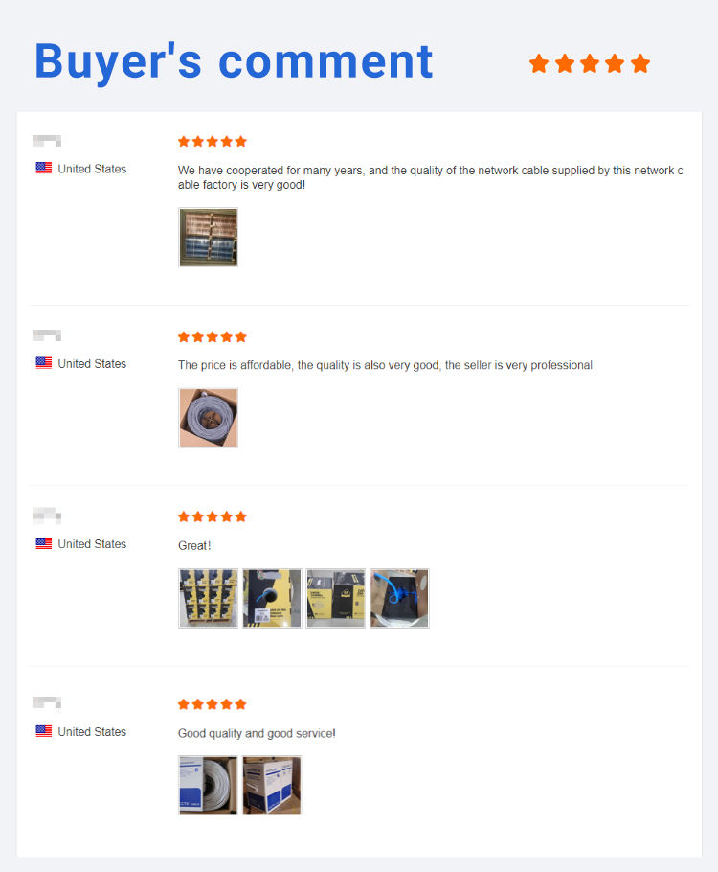The width and height of the screenshot is (718, 872).
Task: Open the stacked cable spools thumbnail
Action: pos(209,238)
